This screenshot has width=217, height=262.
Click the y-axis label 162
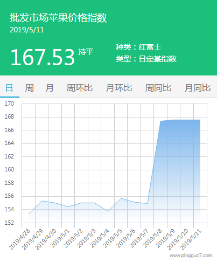pos(9,156)
